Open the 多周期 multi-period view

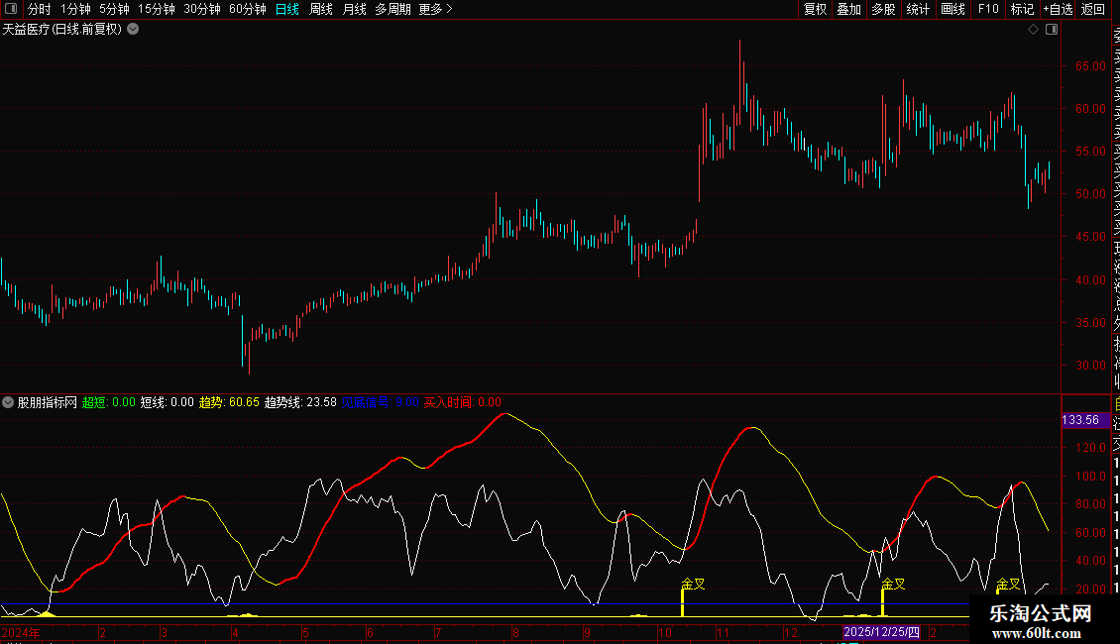pos(392,9)
